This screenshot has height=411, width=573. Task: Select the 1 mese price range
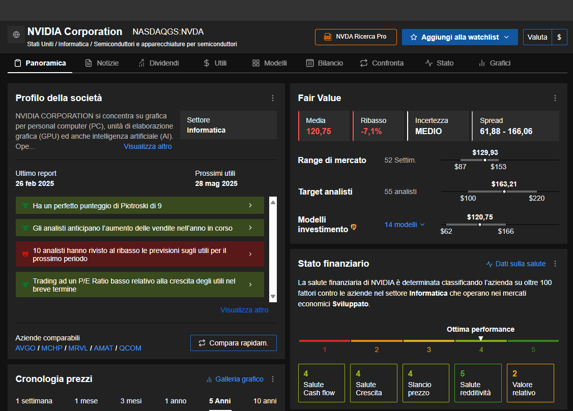86,401
